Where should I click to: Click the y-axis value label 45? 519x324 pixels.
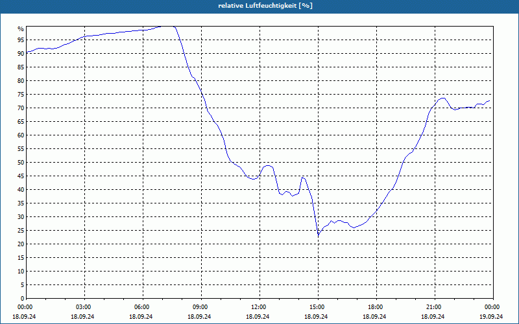coord(21,176)
